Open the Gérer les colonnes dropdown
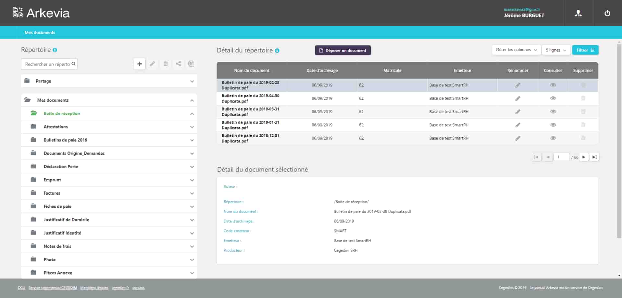 [516, 50]
